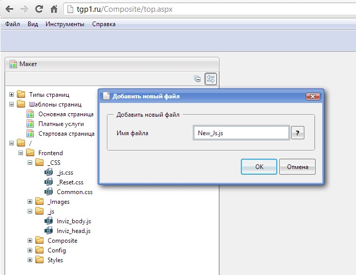Collapse the Шаблоны страниц folder
The image size is (356, 275).
click(12, 104)
